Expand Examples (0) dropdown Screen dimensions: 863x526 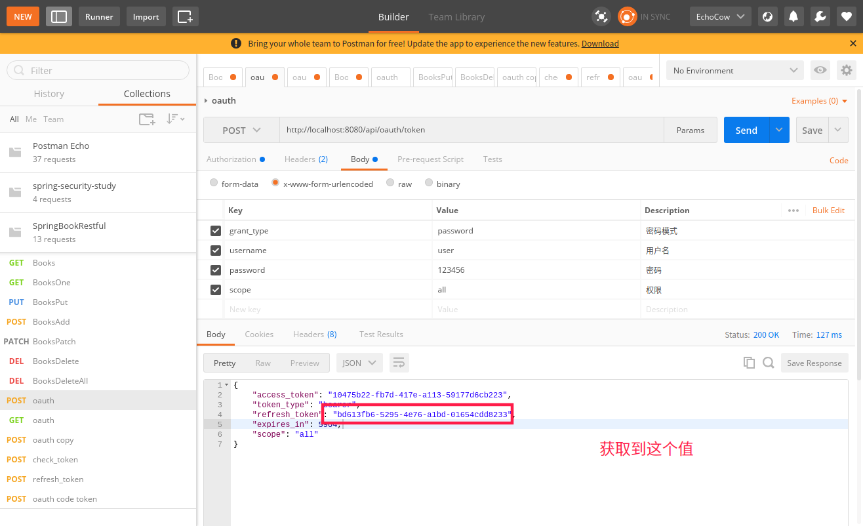(x=820, y=101)
